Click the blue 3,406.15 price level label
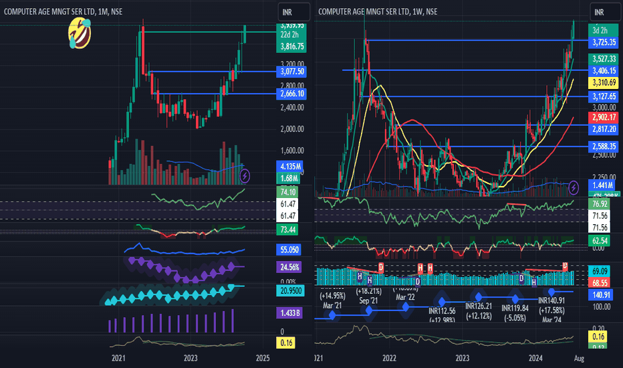The image size is (623, 368). coord(604,71)
